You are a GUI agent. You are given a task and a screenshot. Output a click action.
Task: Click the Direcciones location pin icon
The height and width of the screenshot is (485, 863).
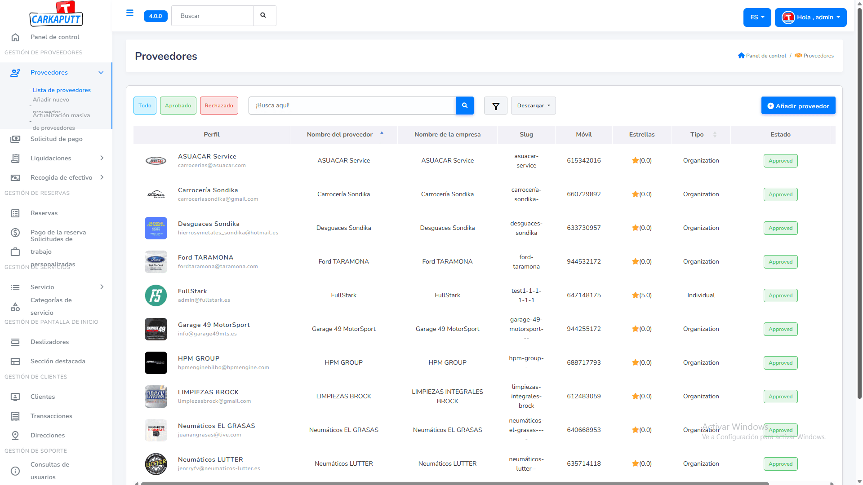15,436
